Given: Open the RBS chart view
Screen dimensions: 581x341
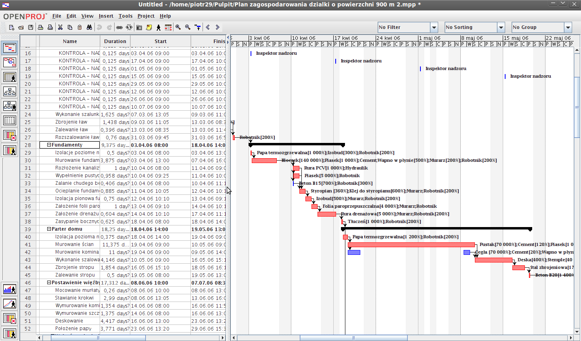Looking at the screenshot, I should tap(10, 106).
